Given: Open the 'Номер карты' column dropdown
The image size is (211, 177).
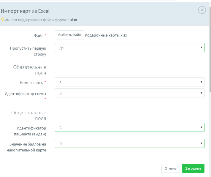Looking at the screenshot, I should [130, 82].
